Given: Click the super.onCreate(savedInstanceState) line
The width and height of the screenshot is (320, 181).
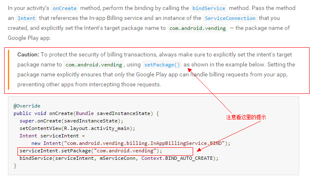Looking at the screenshot, I should (x=72, y=121).
